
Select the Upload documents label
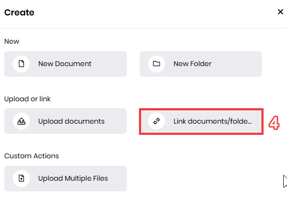point(71,122)
